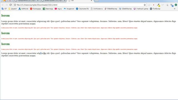Click the first green lorem heading
Screen dimensions: 178x100
(6, 16)
